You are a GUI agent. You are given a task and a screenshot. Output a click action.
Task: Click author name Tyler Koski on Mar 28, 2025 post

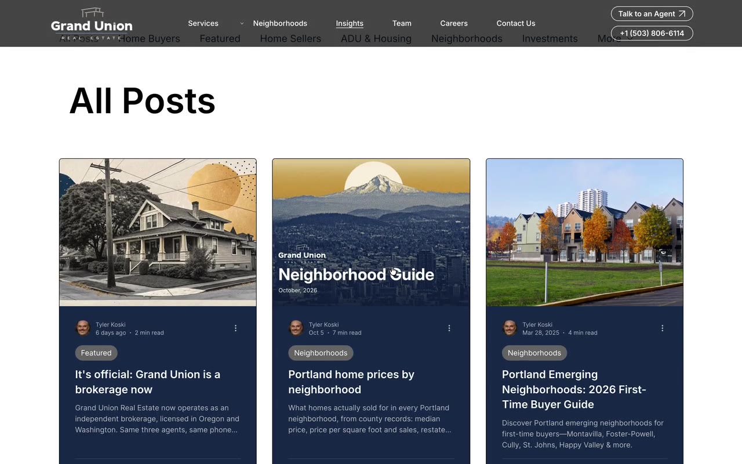tap(537, 325)
